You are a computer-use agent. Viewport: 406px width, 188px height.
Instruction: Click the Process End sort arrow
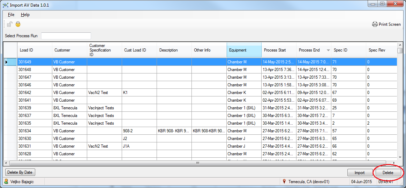point(328,50)
